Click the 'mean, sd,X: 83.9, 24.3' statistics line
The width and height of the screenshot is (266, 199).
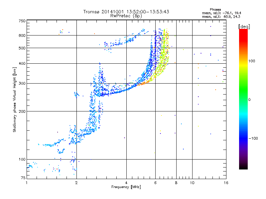[221, 17]
